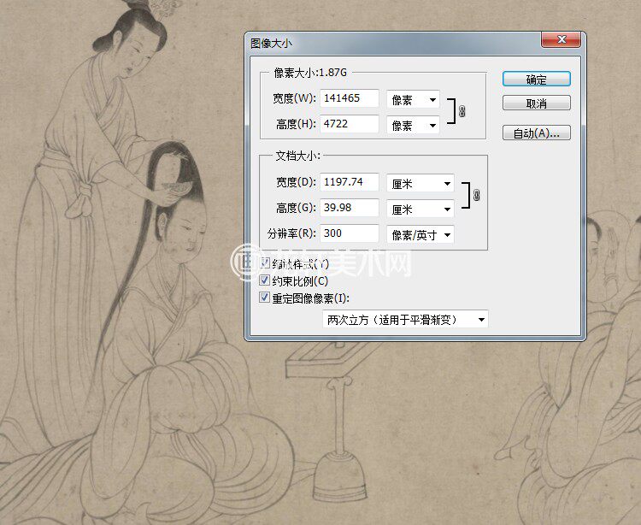Open resampling method dropdown 两次立方
The width and height of the screenshot is (641, 525).
click(x=405, y=319)
